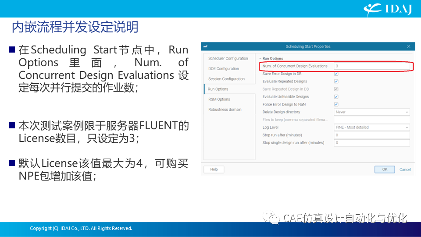
Task: Toggle Evaluate Unfeasible Designs checkbox
Action: [336, 96]
